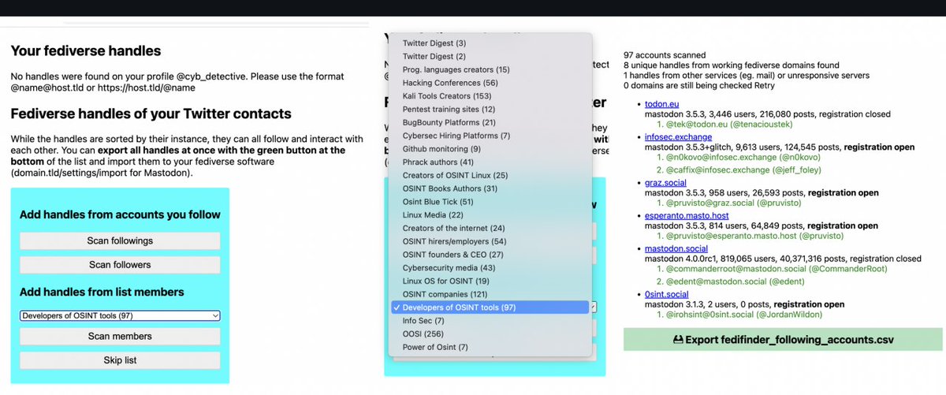Open the Developers of OSINT tools list dropdown
The image size is (946, 395).
pos(120,315)
